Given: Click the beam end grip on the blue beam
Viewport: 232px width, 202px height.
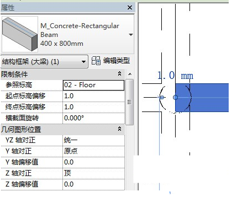Looking at the screenshot, I should point(175,97).
